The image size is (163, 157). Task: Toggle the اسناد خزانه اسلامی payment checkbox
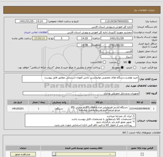pos(103,68)
